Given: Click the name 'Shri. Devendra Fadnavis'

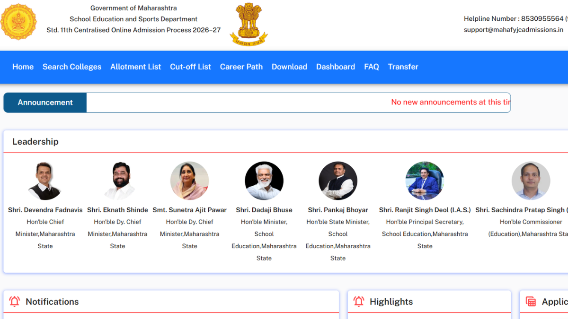Looking at the screenshot, I should pyautogui.click(x=45, y=210).
